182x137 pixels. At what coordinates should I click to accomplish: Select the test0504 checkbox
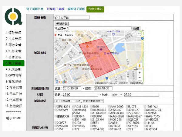pyautogui.click(x=145, y=129)
